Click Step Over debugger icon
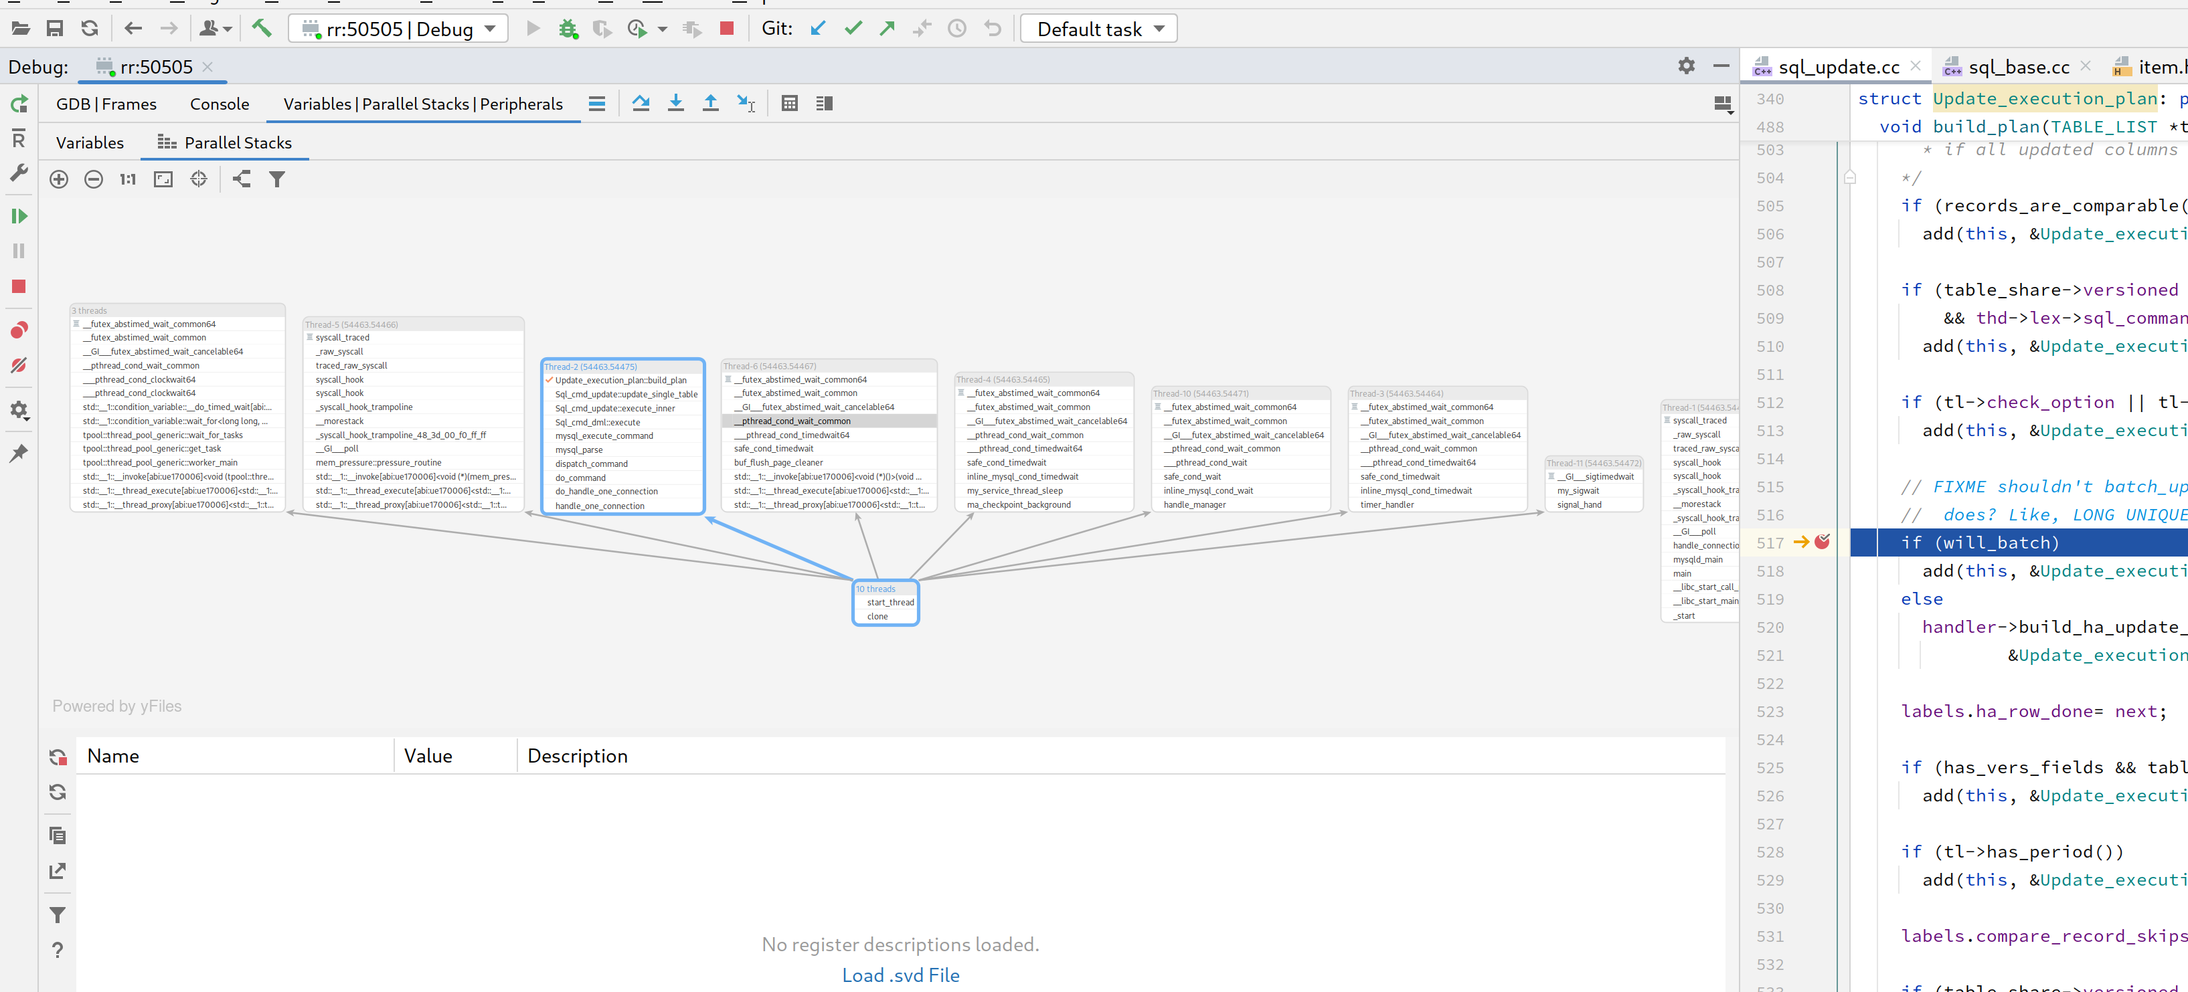 pos(641,104)
